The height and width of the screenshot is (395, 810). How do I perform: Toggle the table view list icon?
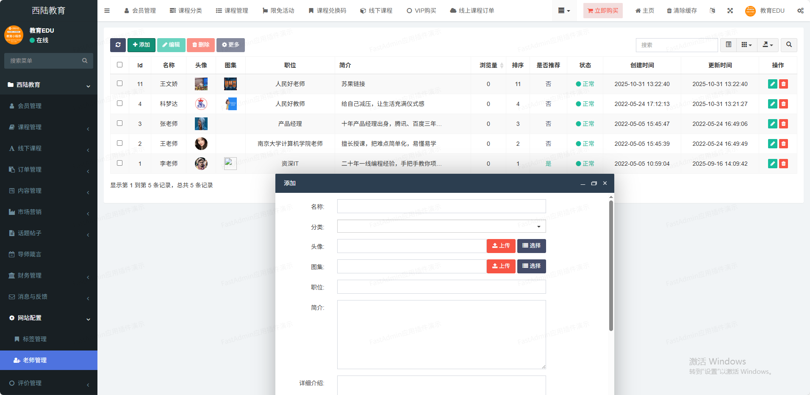click(x=728, y=45)
